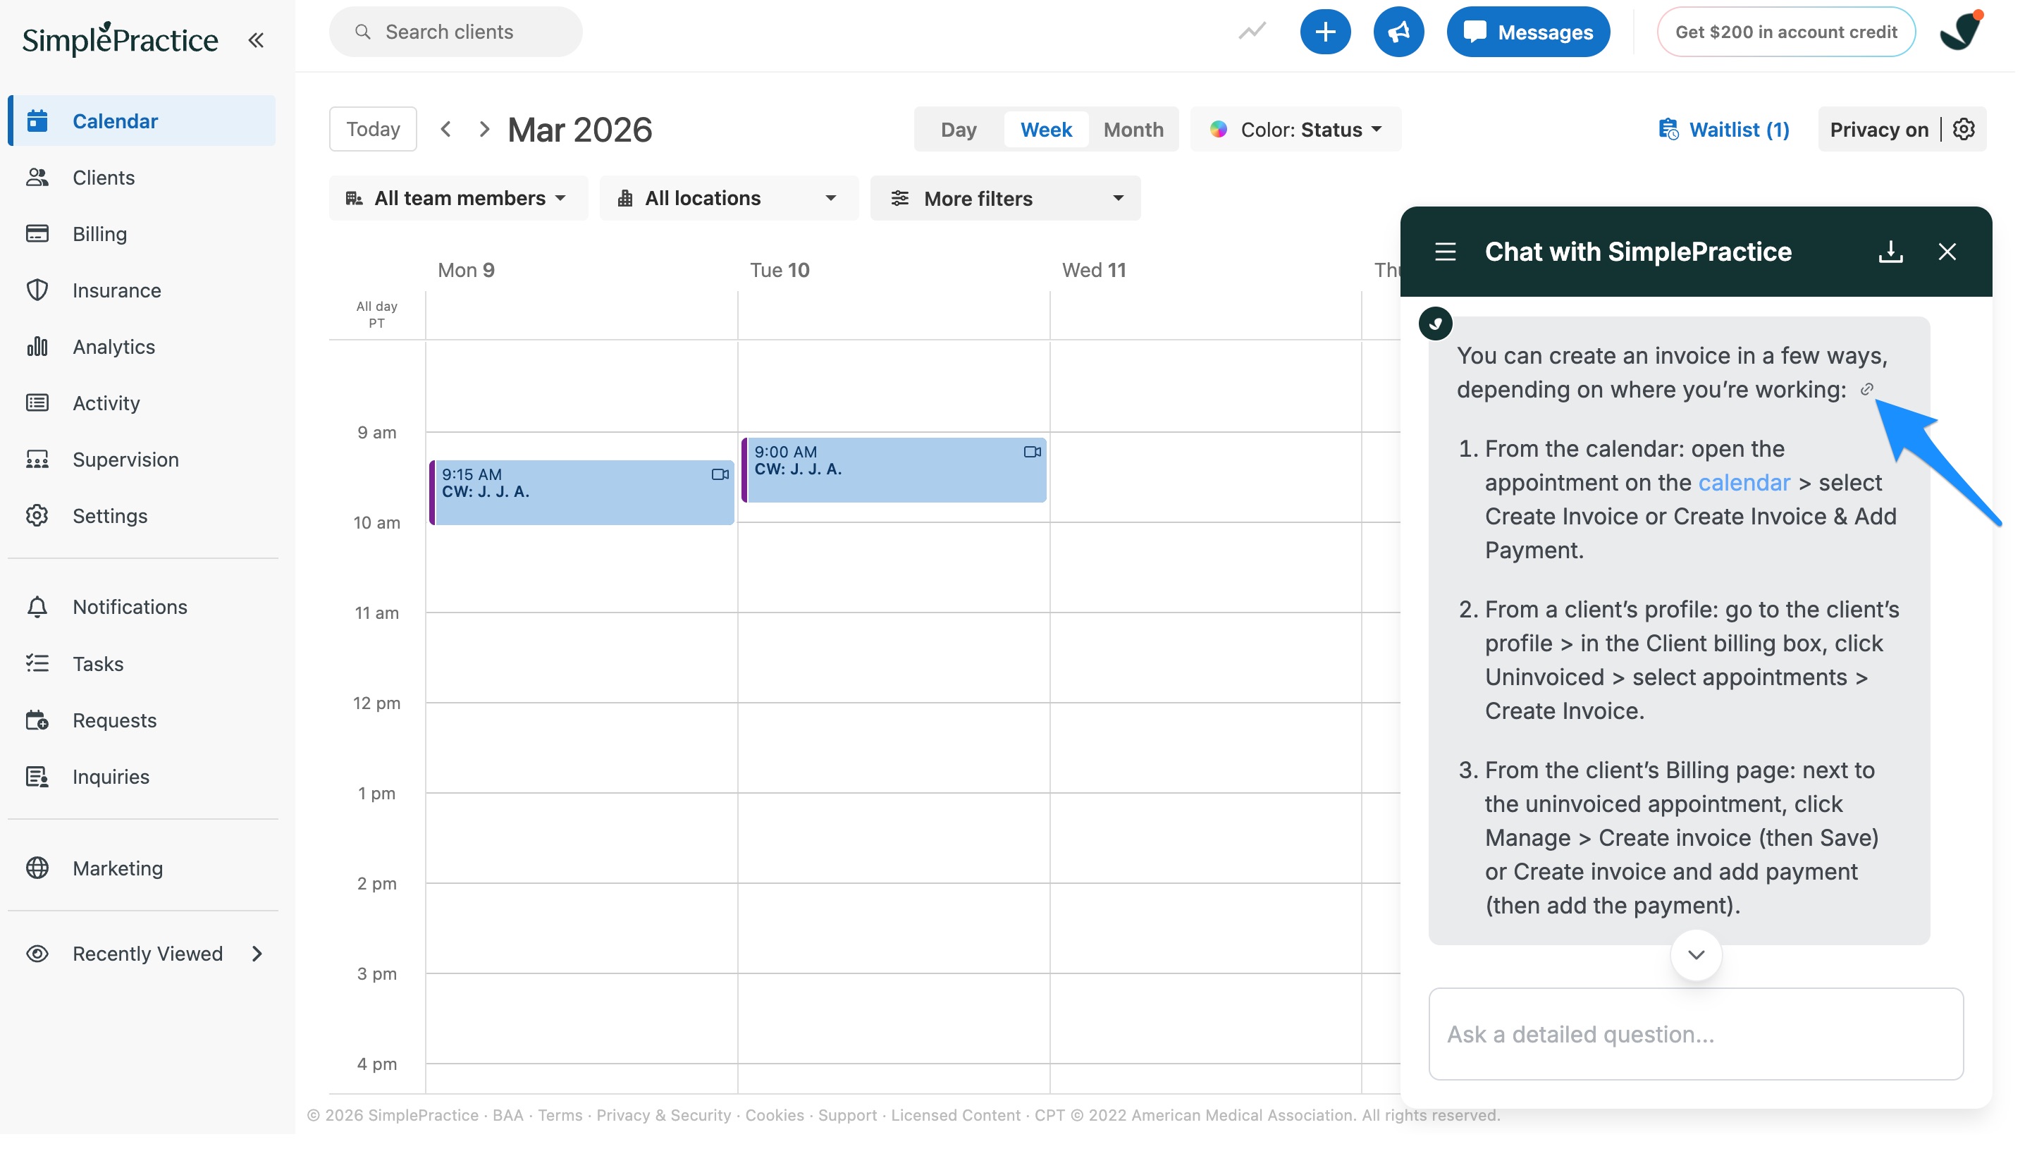Viewport: 2044px width, 1163px height.
Task: Click Get $200 in account credit
Action: (x=1786, y=32)
